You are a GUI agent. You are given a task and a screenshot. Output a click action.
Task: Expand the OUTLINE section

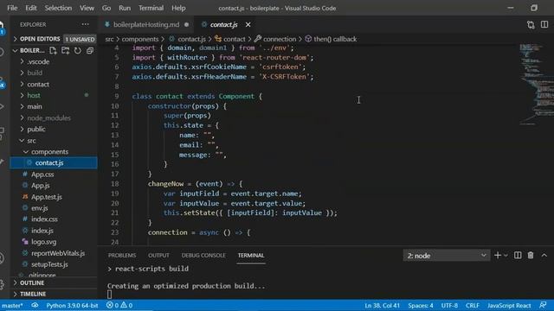pos(32,282)
